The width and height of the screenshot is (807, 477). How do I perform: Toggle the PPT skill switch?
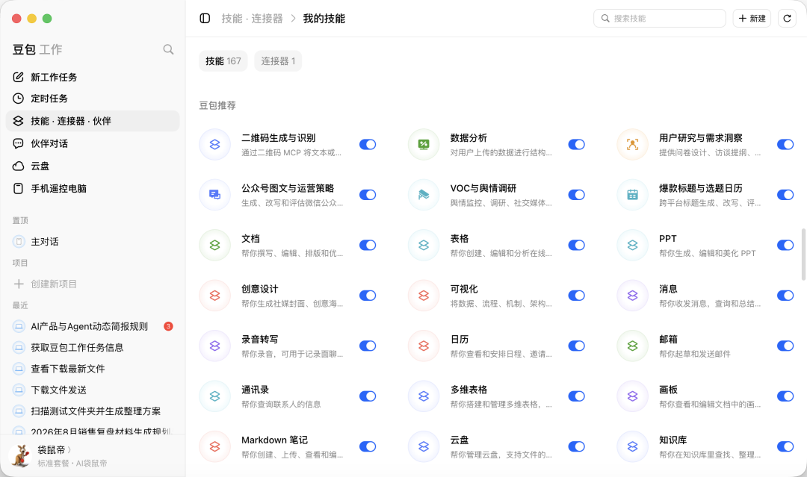785,245
